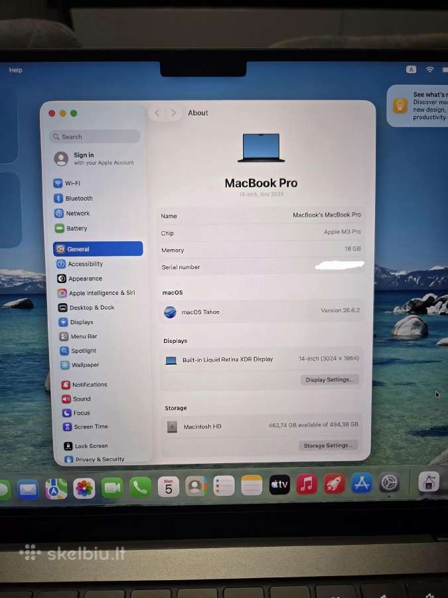Launch Mail from the Dock

coord(28,489)
